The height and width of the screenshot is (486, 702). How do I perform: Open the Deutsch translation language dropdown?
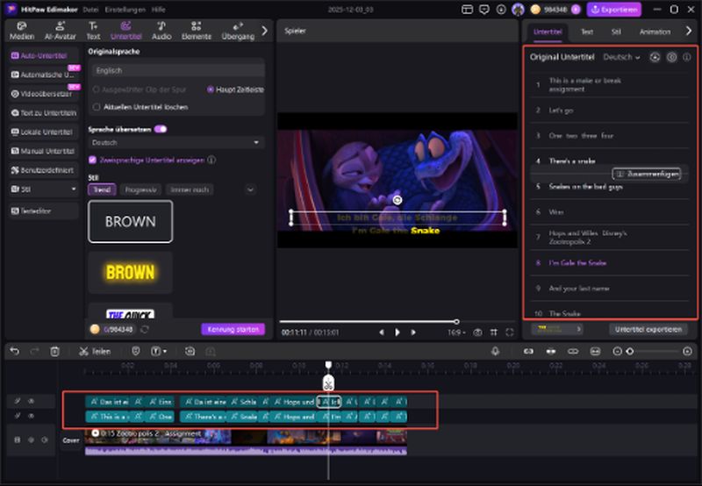(175, 142)
